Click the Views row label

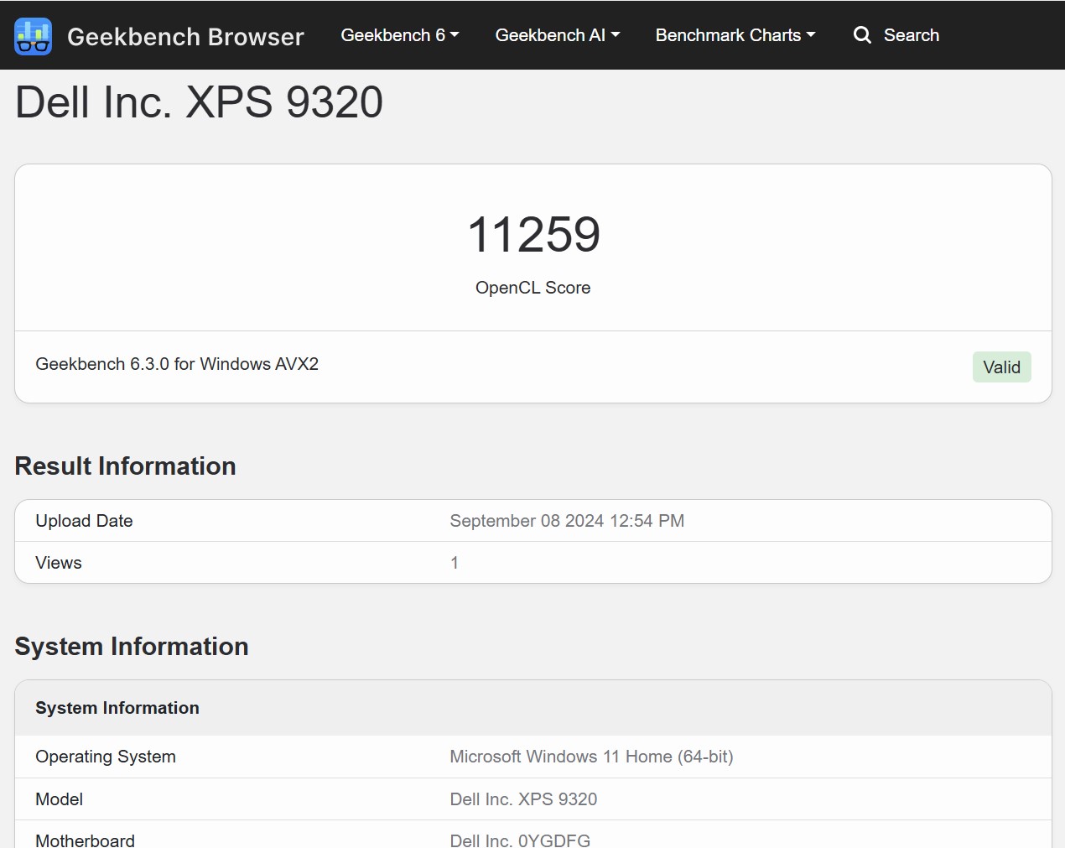(x=59, y=563)
